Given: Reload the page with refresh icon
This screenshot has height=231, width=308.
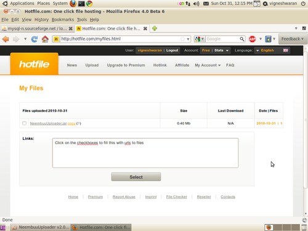Looking at the screenshot, I should coord(34,39).
